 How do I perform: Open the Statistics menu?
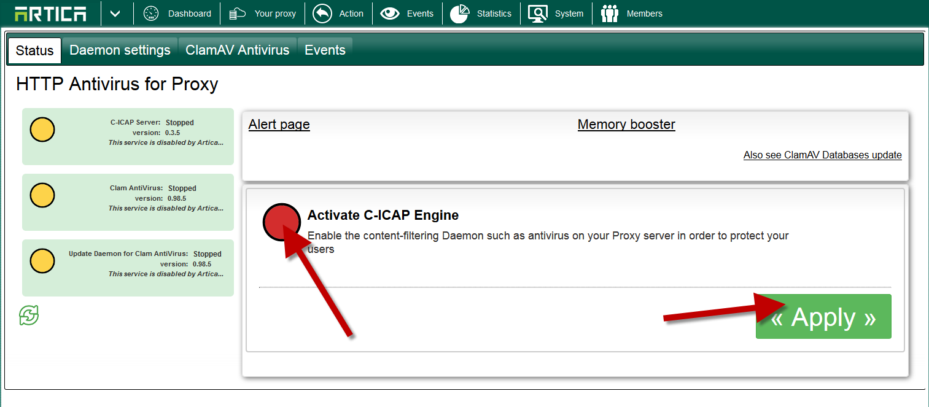click(494, 14)
